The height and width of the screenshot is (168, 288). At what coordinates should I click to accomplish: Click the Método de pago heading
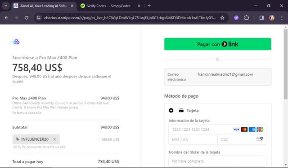pyautogui.click(x=181, y=96)
